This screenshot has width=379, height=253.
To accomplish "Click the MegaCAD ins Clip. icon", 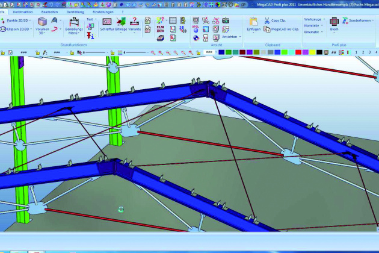I will click(267, 28).
